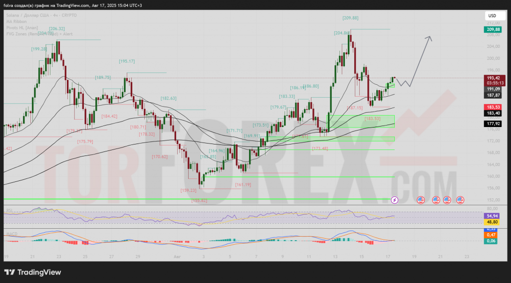This screenshot has width=511, height=283.
Task: Select the Solana / Доллар США symbol title
Action: click(41, 15)
